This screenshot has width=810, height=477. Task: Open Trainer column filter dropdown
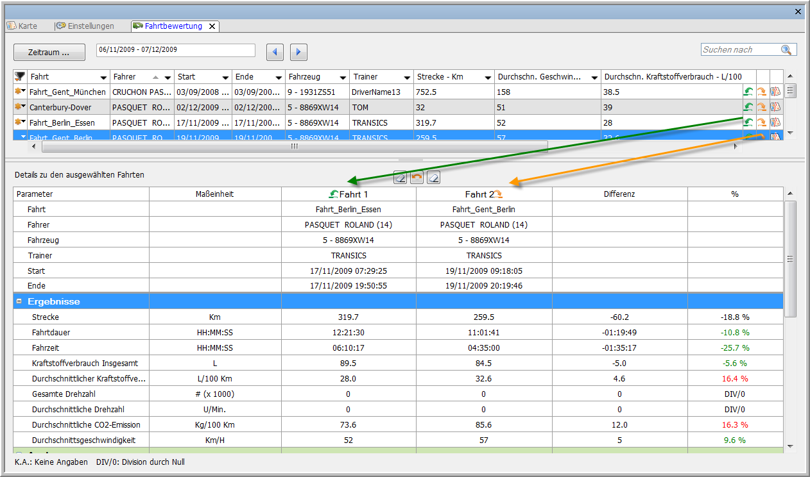tap(408, 78)
